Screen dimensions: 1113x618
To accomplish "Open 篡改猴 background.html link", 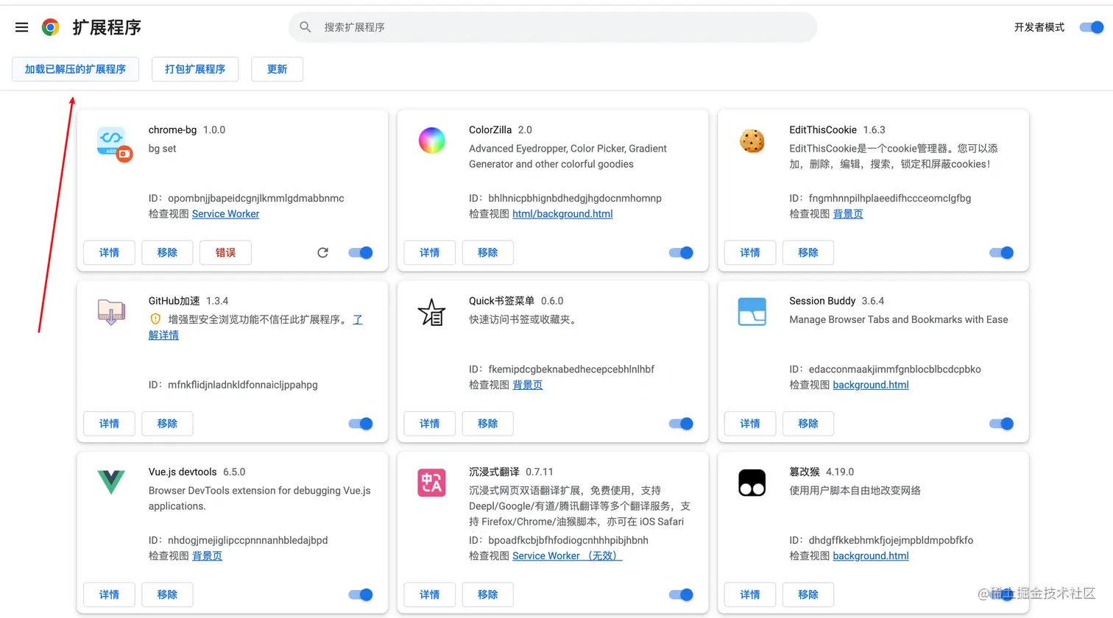I will 871,556.
